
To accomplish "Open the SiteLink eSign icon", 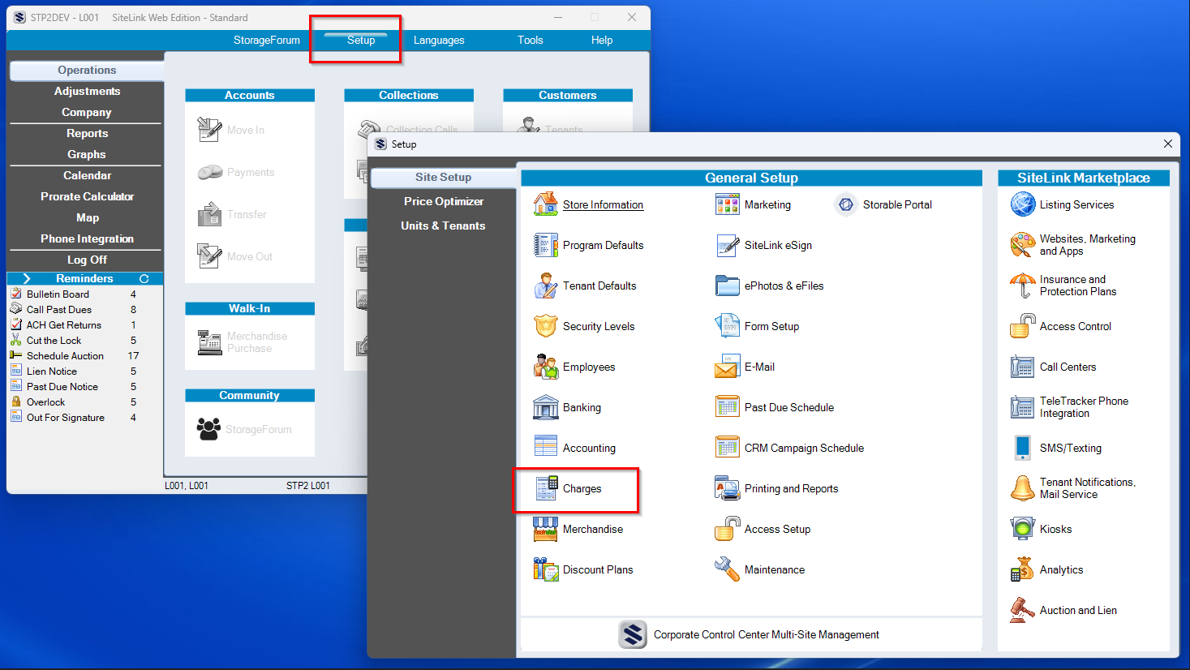I will point(728,245).
